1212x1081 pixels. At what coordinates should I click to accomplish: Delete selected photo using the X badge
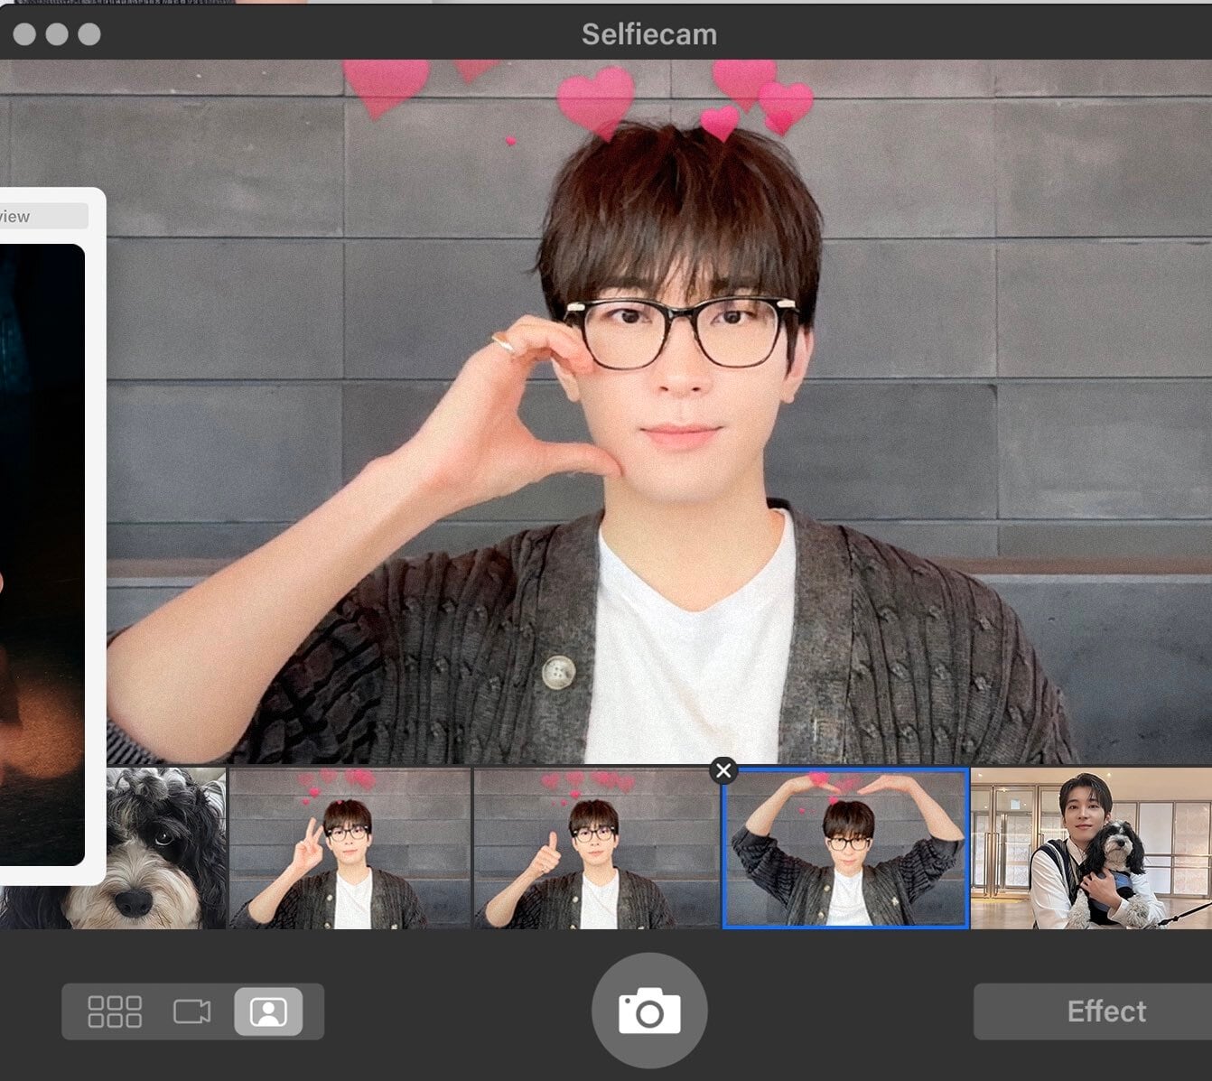click(x=723, y=770)
